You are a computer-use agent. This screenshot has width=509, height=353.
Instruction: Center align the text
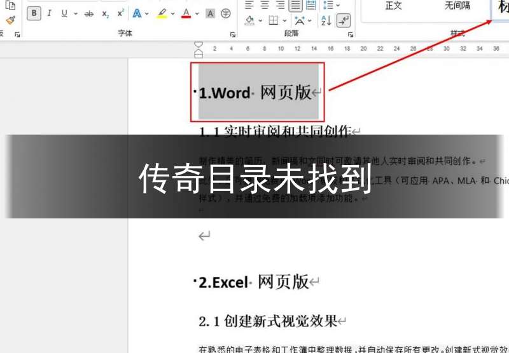coord(265,4)
